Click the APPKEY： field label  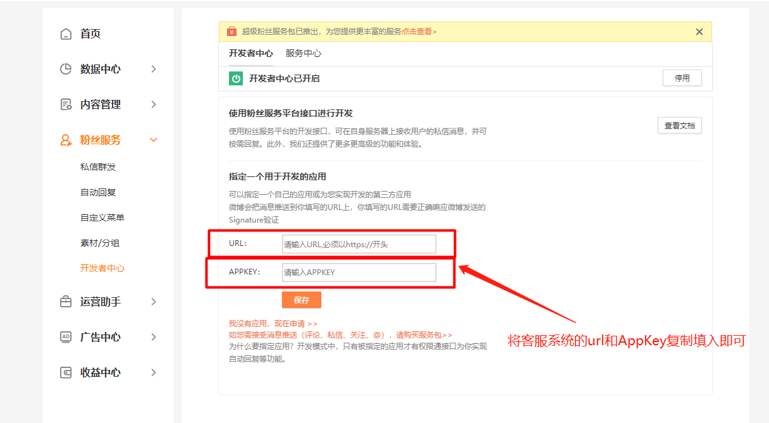[245, 273]
